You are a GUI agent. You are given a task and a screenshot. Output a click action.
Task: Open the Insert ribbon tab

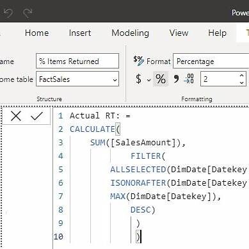pos(80,33)
